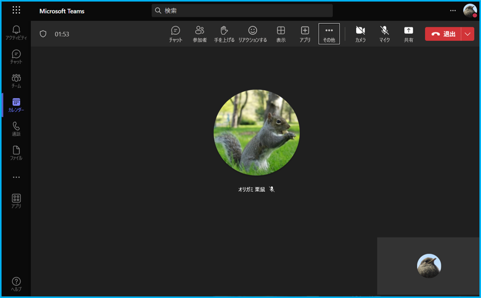Screen dimensions: 481x298
Task: Share your screen content
Action: 409,34
